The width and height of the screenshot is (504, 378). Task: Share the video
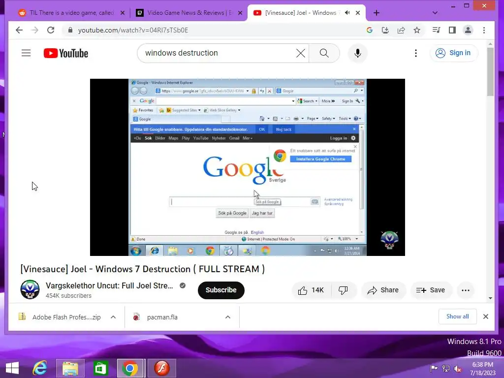(x=383, y=290)
